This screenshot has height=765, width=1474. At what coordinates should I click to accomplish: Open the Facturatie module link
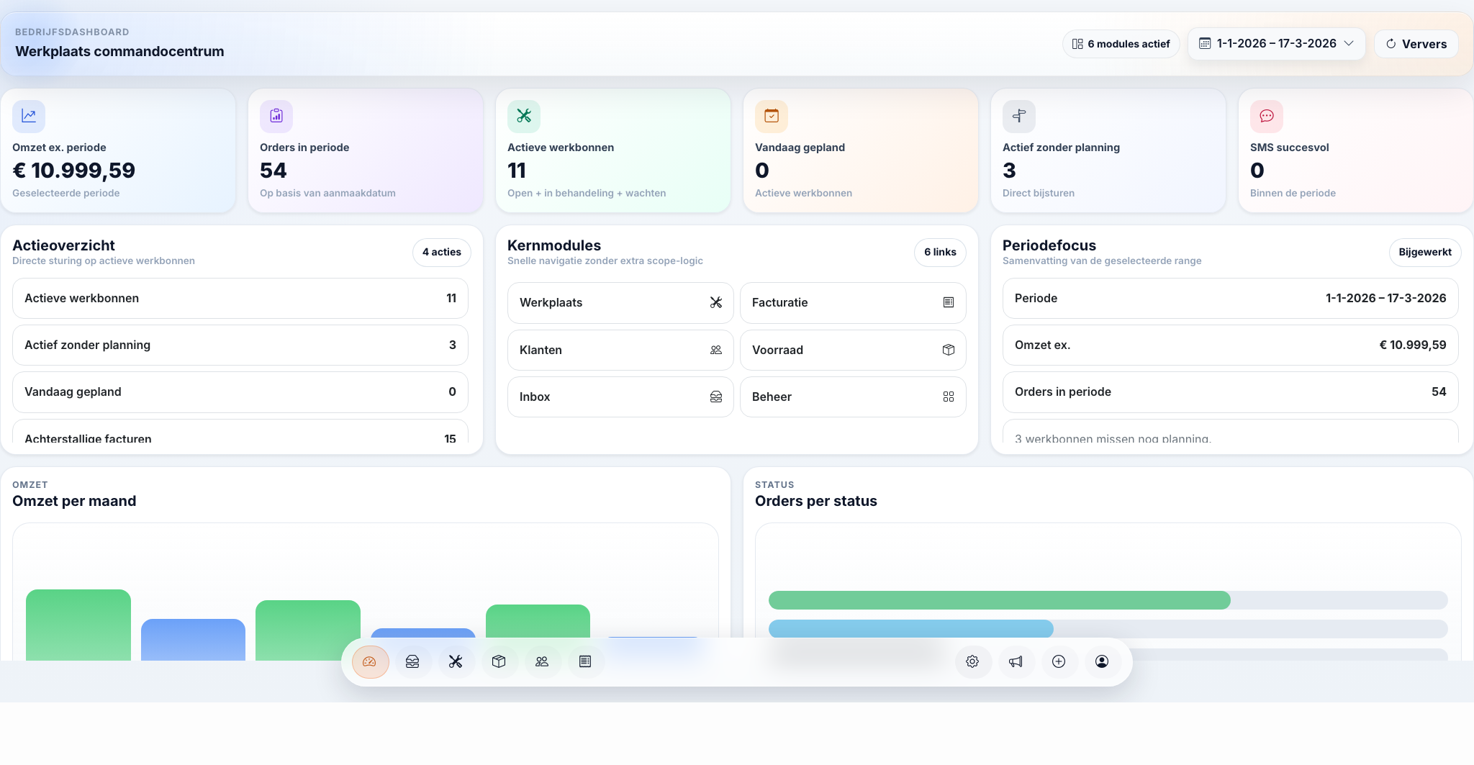(853, 303)
